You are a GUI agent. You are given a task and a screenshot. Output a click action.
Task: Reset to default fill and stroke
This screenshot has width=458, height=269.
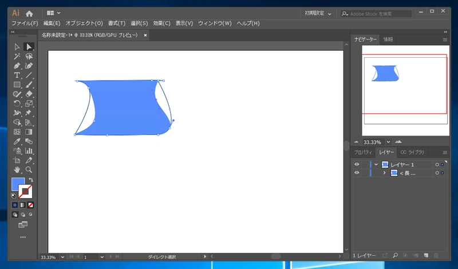(13, 196)
